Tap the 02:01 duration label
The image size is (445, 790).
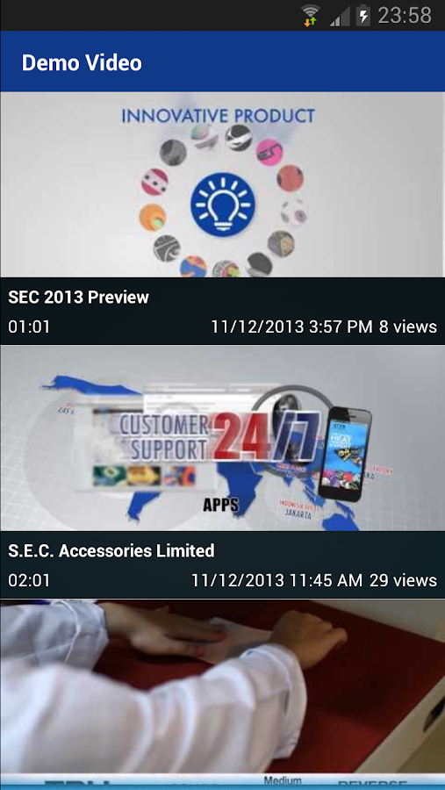(x=29, y=580)
